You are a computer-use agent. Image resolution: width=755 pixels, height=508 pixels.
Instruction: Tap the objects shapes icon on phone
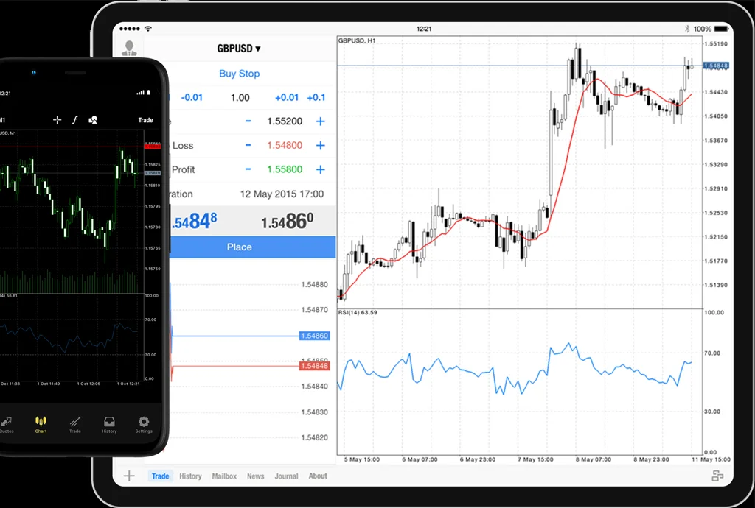point(93,120)
